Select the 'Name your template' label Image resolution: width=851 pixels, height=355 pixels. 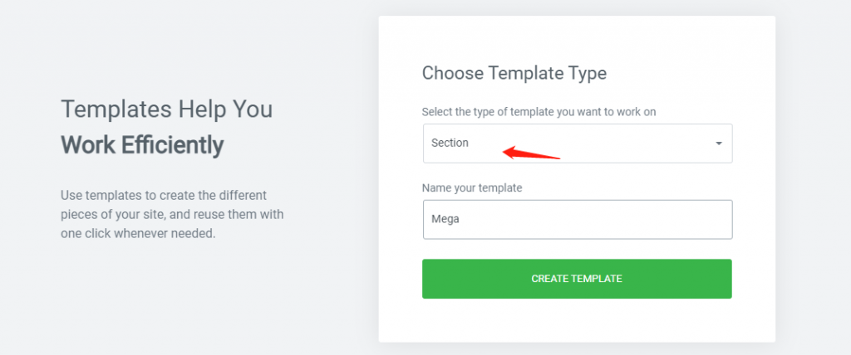pyautogui.click(x=472, y=188)
